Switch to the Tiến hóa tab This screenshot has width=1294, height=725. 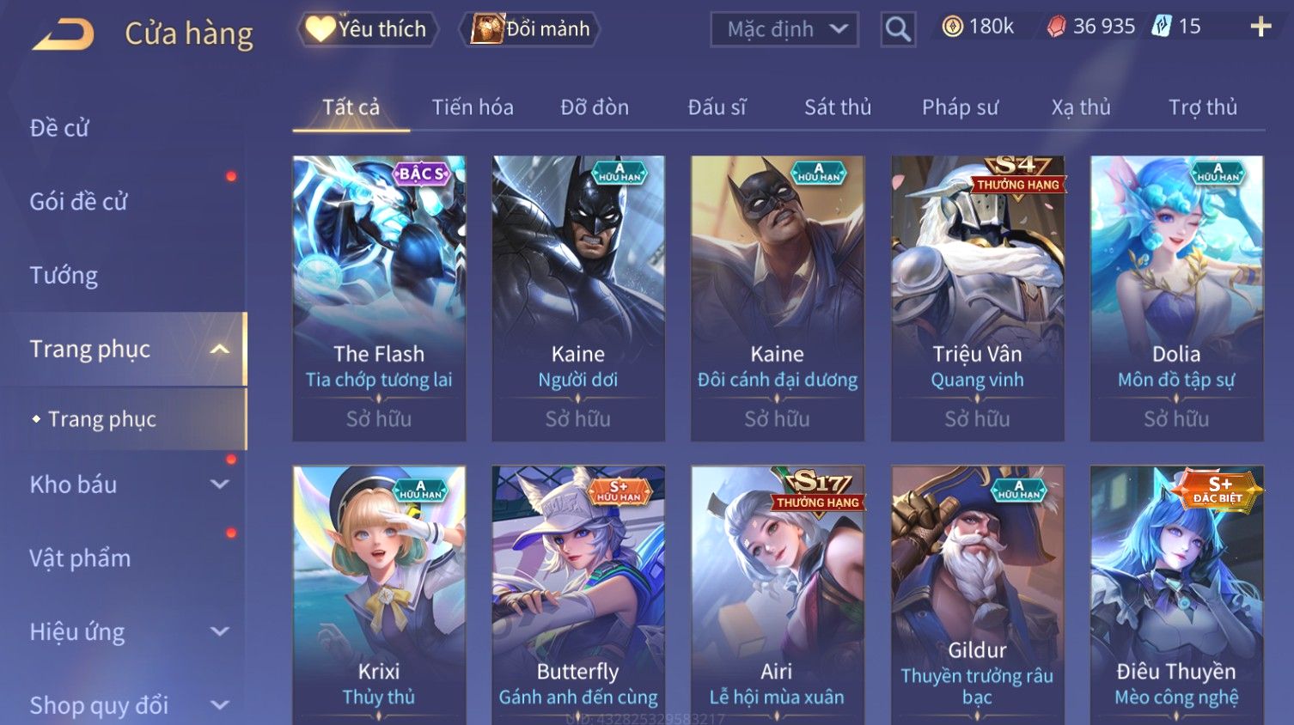[x=473, y=107]
